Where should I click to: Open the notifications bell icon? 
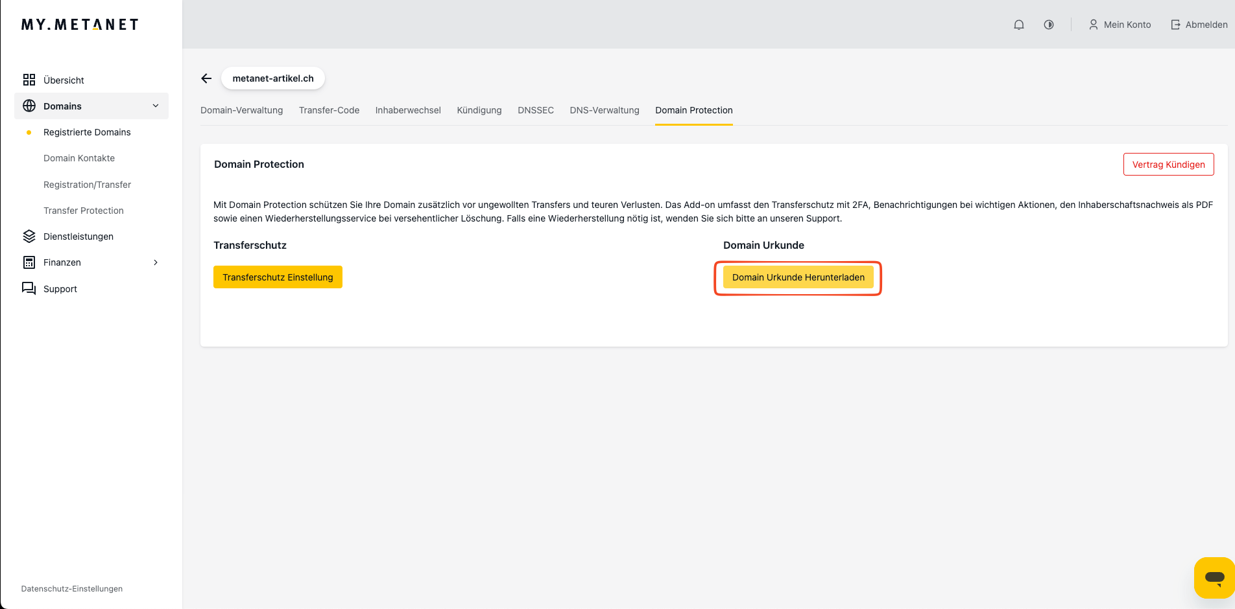click(x=1019, y=25)
